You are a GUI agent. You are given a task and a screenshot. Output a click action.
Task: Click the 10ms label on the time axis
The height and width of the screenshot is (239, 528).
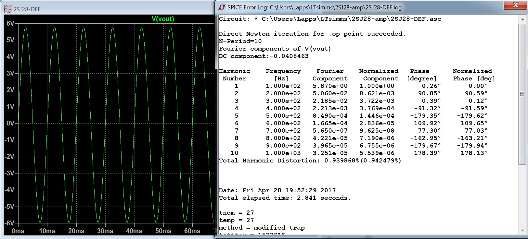pyautogui.click(x=47, y=231)
